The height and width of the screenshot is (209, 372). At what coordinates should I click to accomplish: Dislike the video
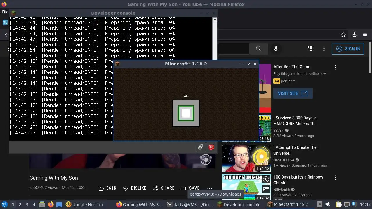click(x=135, y=188)
